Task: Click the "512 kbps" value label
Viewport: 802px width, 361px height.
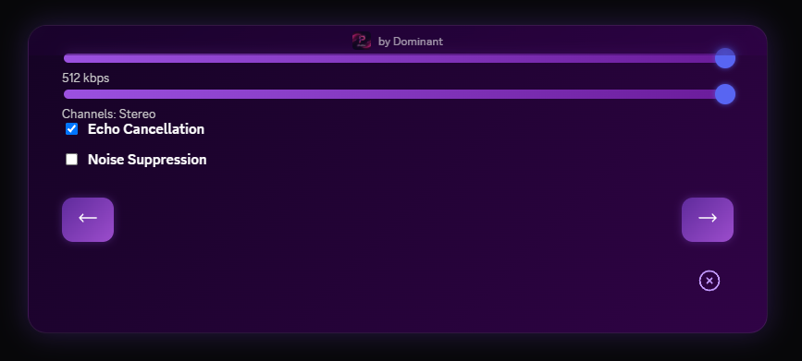Action: pos(85,78)
